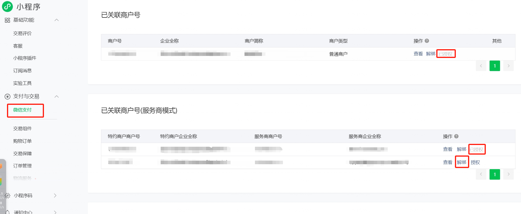Click 解绑 for the 普通商户 row
521x214 pixels.
point(430,54)
